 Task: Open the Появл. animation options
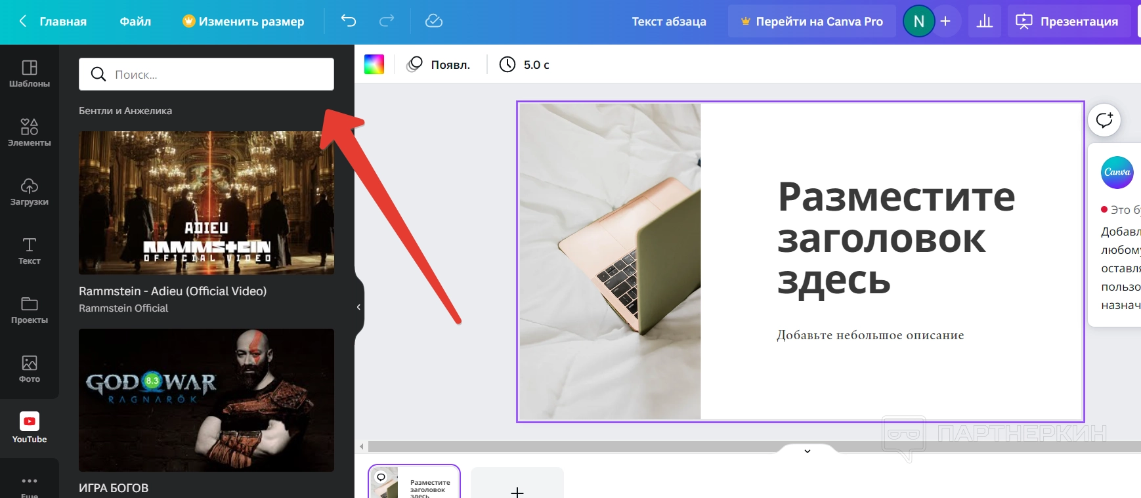439,64
